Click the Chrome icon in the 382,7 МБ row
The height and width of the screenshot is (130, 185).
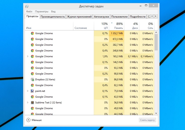[x=32, y=45]
